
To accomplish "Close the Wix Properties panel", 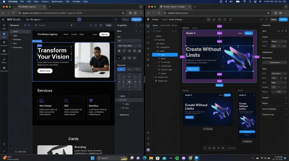I will click(140, 25).
